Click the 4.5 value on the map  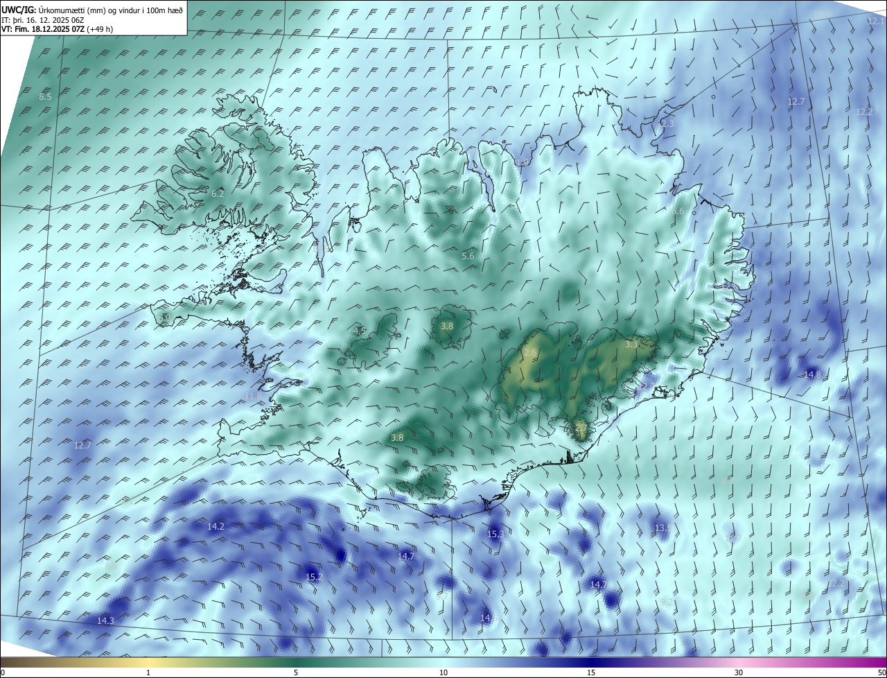[360, 331]
